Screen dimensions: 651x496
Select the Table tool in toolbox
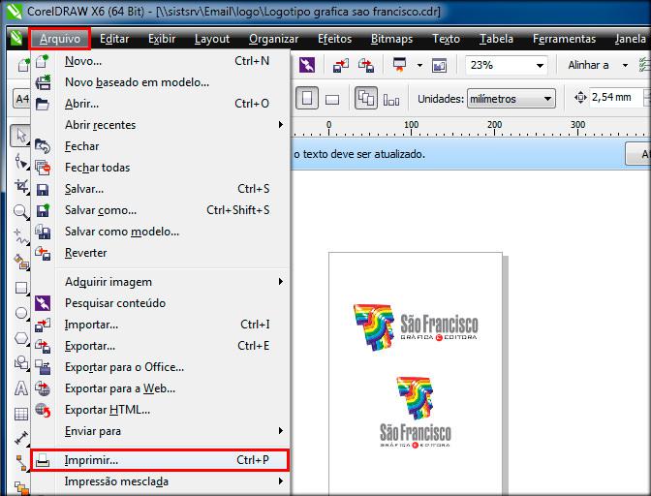(x=20, y=414)
